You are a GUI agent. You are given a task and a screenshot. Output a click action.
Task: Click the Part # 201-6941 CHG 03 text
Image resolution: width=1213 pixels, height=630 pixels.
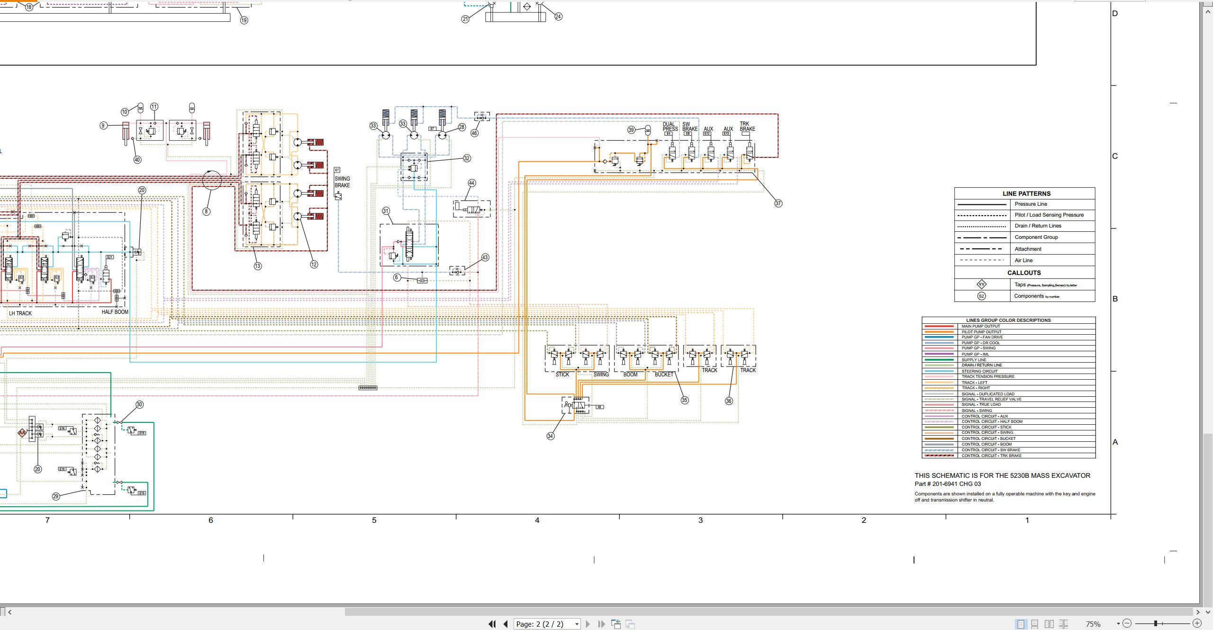tap(948, 484)
